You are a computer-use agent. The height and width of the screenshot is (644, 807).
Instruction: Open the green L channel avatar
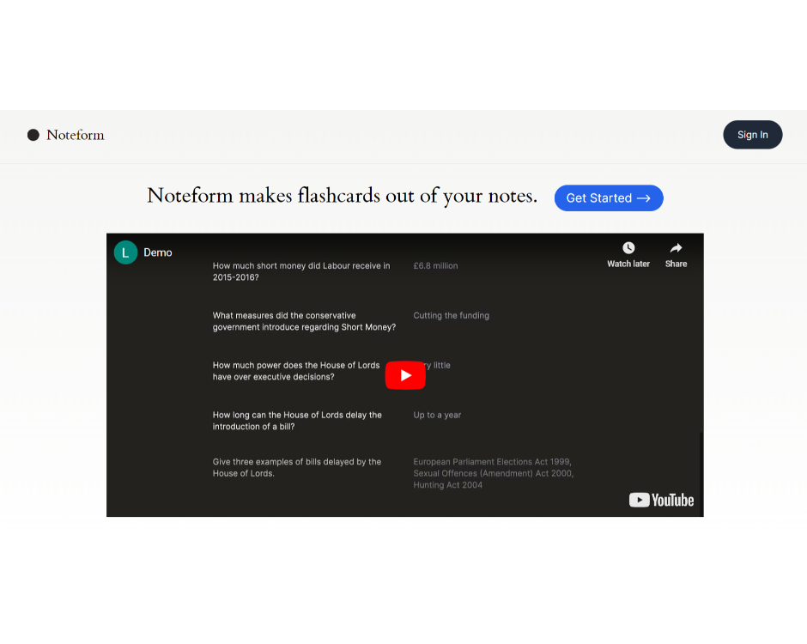(125, 252)
